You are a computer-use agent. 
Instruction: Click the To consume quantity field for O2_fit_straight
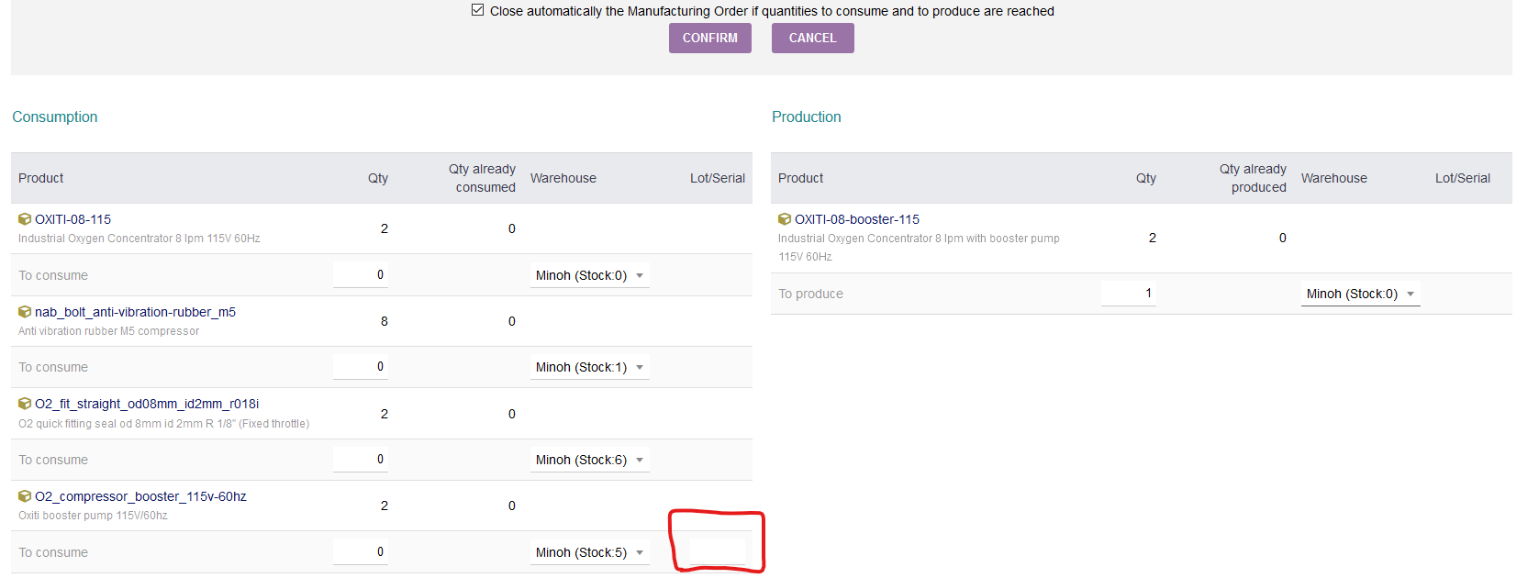pyautogui.click(x=361, y=459)
